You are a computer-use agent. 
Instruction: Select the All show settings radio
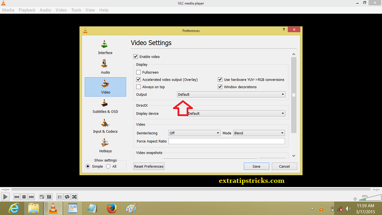tap(108, 166)
